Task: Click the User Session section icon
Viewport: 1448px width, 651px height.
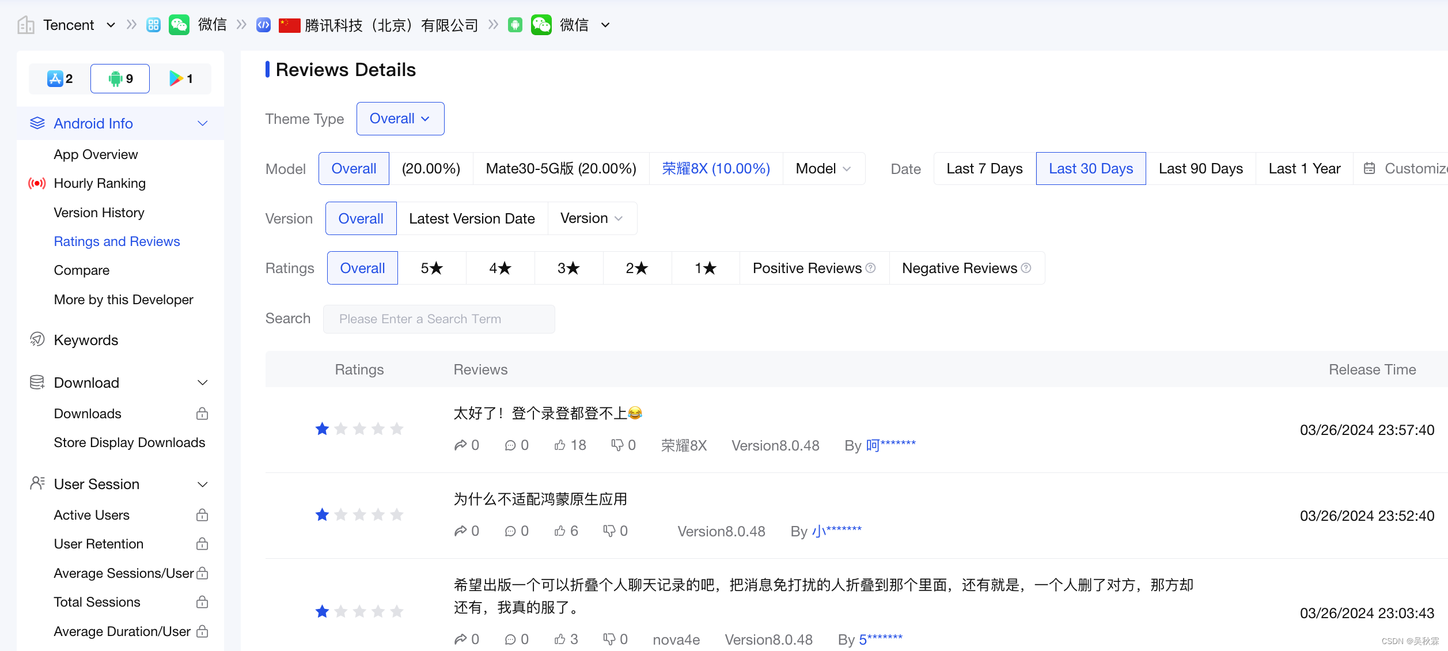Action: tap(36, 483)
